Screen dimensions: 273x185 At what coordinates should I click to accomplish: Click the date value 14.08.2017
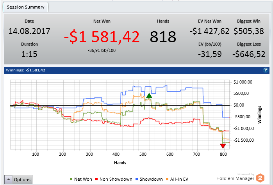click(29, 31)
